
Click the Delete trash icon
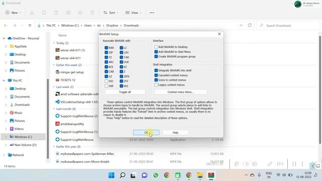[92, 13]
